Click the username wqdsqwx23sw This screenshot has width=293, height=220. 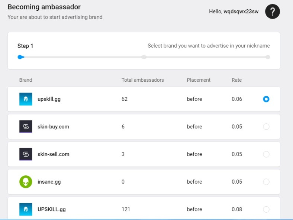[x=241, y=12]
